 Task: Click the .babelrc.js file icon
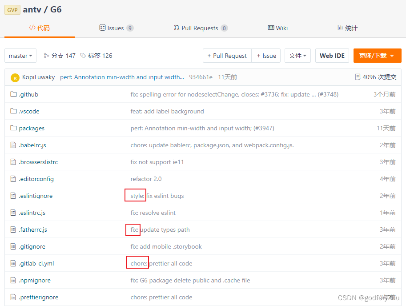point(13,145)
